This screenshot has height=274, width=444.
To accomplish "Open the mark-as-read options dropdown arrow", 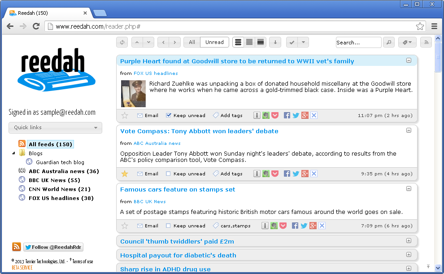I will click(x=303, y=43).
